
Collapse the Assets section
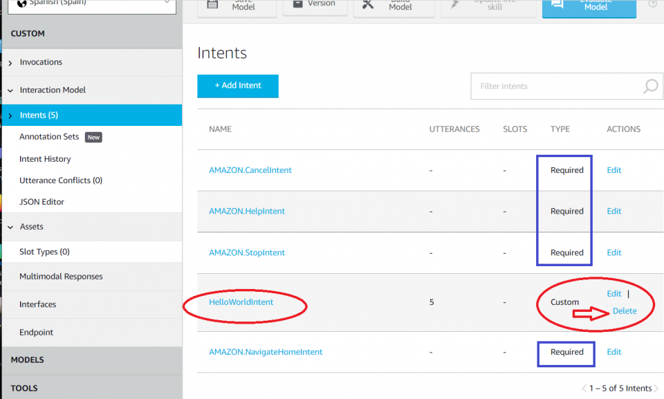(x=10, y=227)
